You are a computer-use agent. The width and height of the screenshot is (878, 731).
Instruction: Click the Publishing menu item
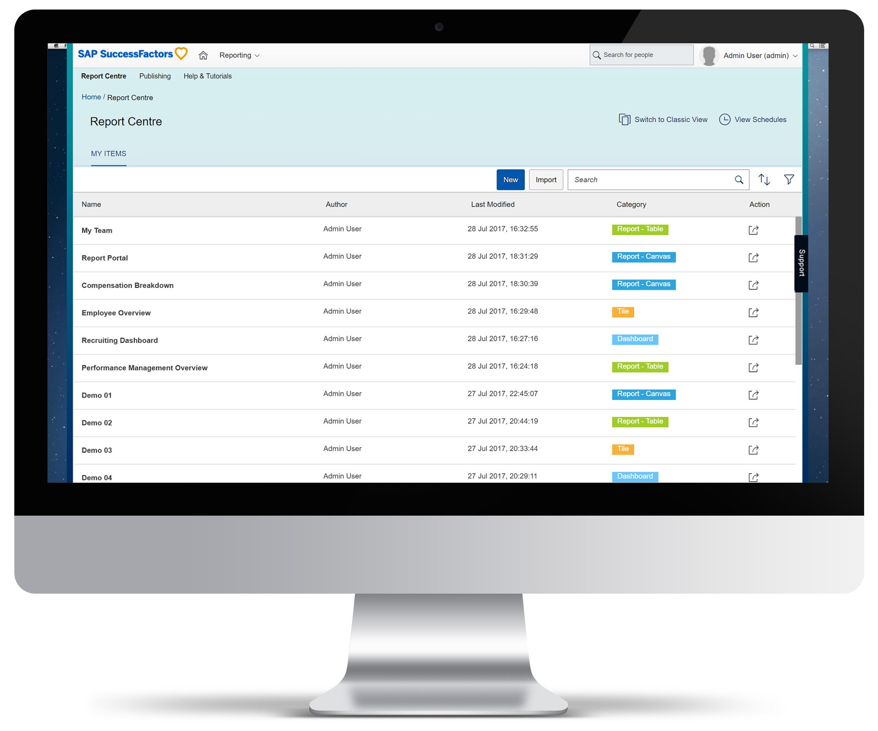154,76
